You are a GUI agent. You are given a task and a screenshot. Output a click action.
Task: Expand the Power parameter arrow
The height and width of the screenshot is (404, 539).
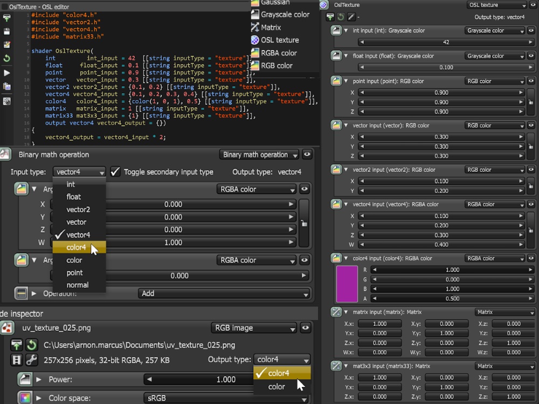tap(39, 379)
